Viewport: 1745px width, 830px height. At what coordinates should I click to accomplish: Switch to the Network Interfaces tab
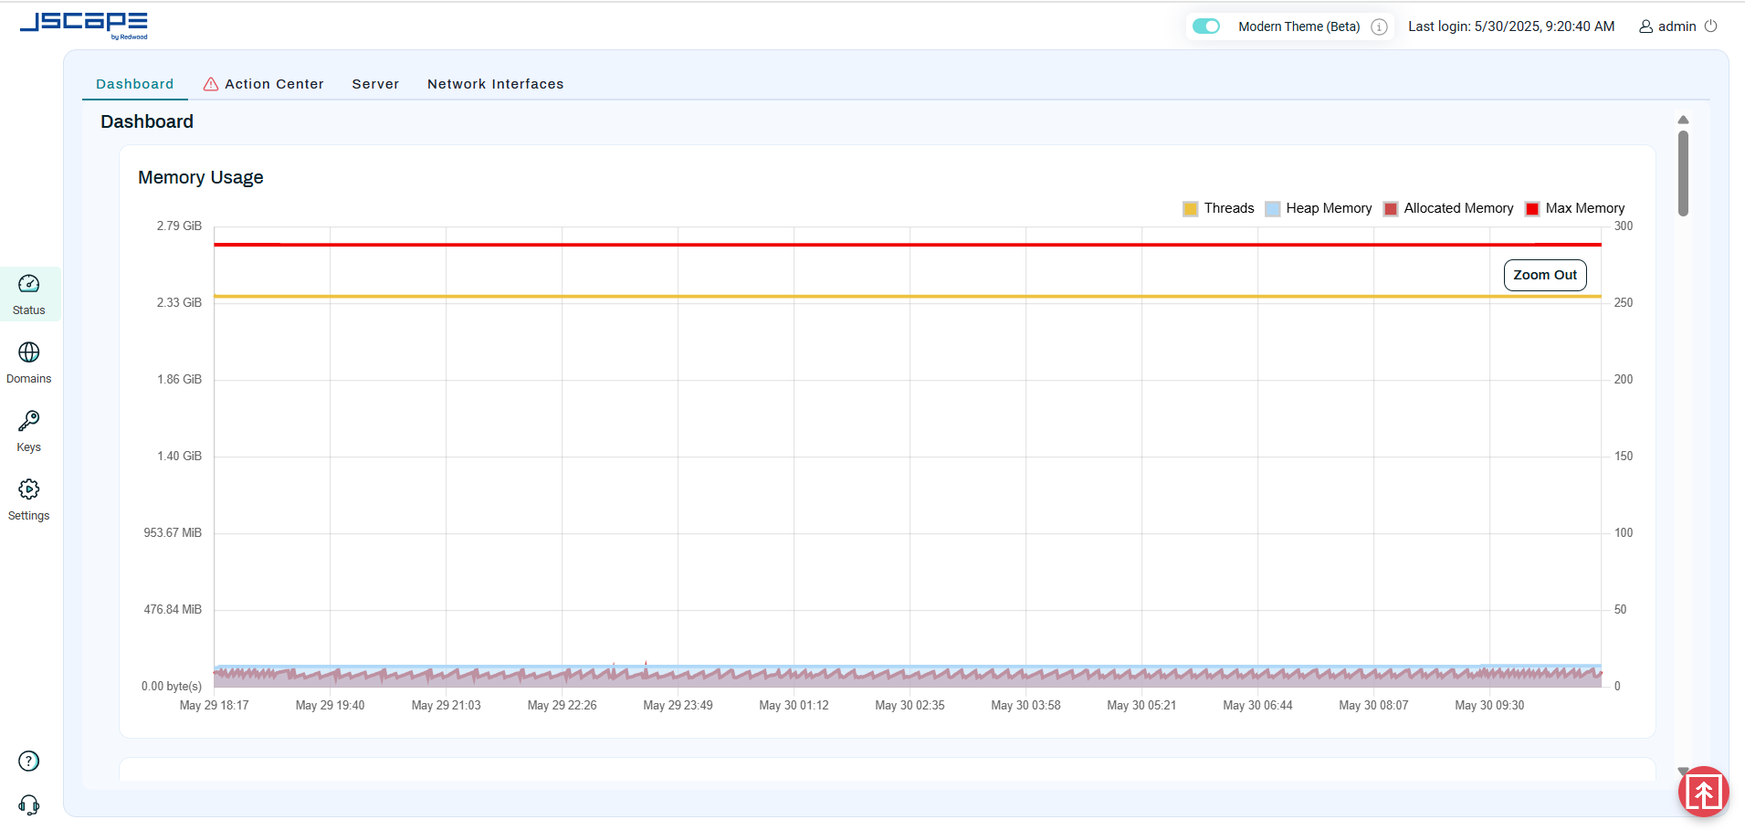pos(495,84)
